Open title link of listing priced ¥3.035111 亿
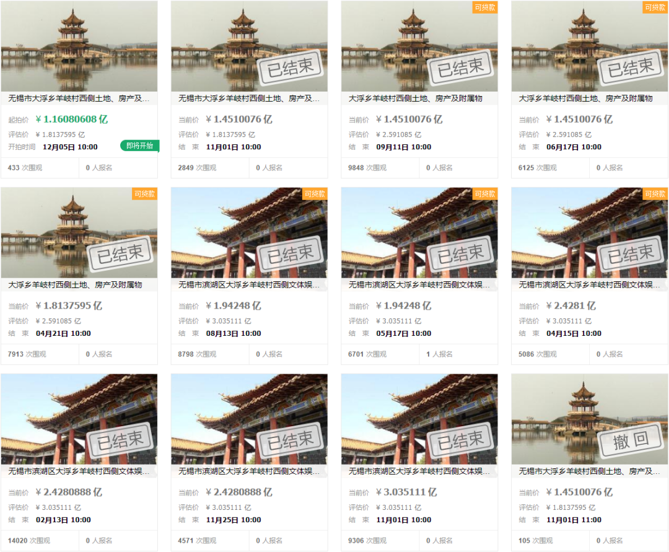 point(419,471)
